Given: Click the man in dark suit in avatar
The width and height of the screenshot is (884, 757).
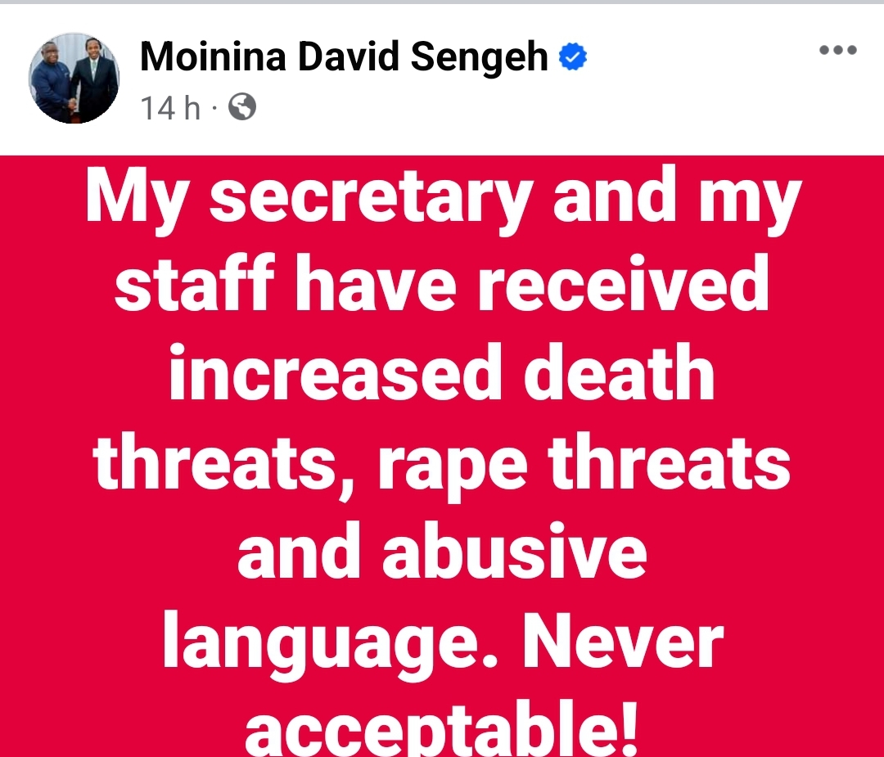Looking at the screenshot, I should click(x=97, y=78).
